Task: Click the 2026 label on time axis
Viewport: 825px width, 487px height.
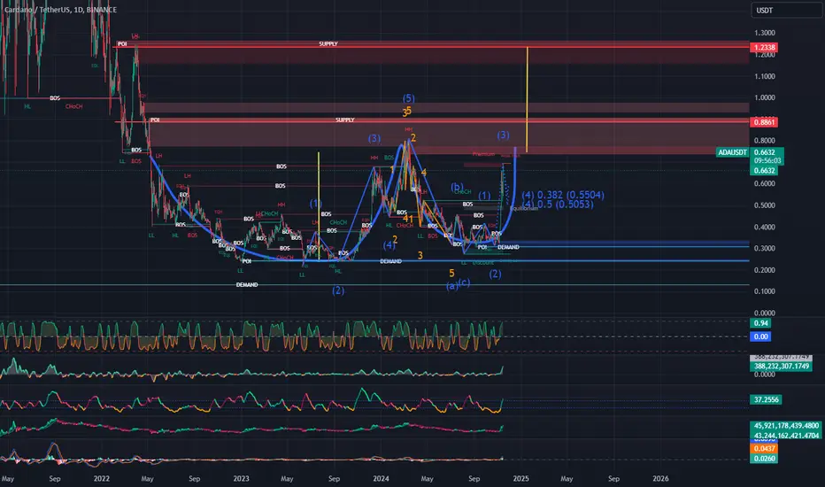Action: (x=660, y=478)
